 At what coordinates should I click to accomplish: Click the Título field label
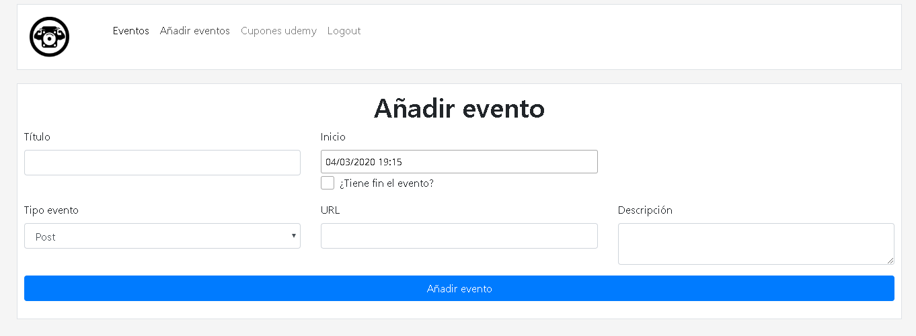(x=37, y=137)
